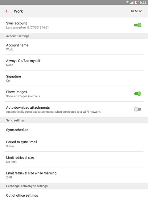This screenshot has width=148, height=197.
Task: Tap the signal strength icon
Action: pos(132,2)
